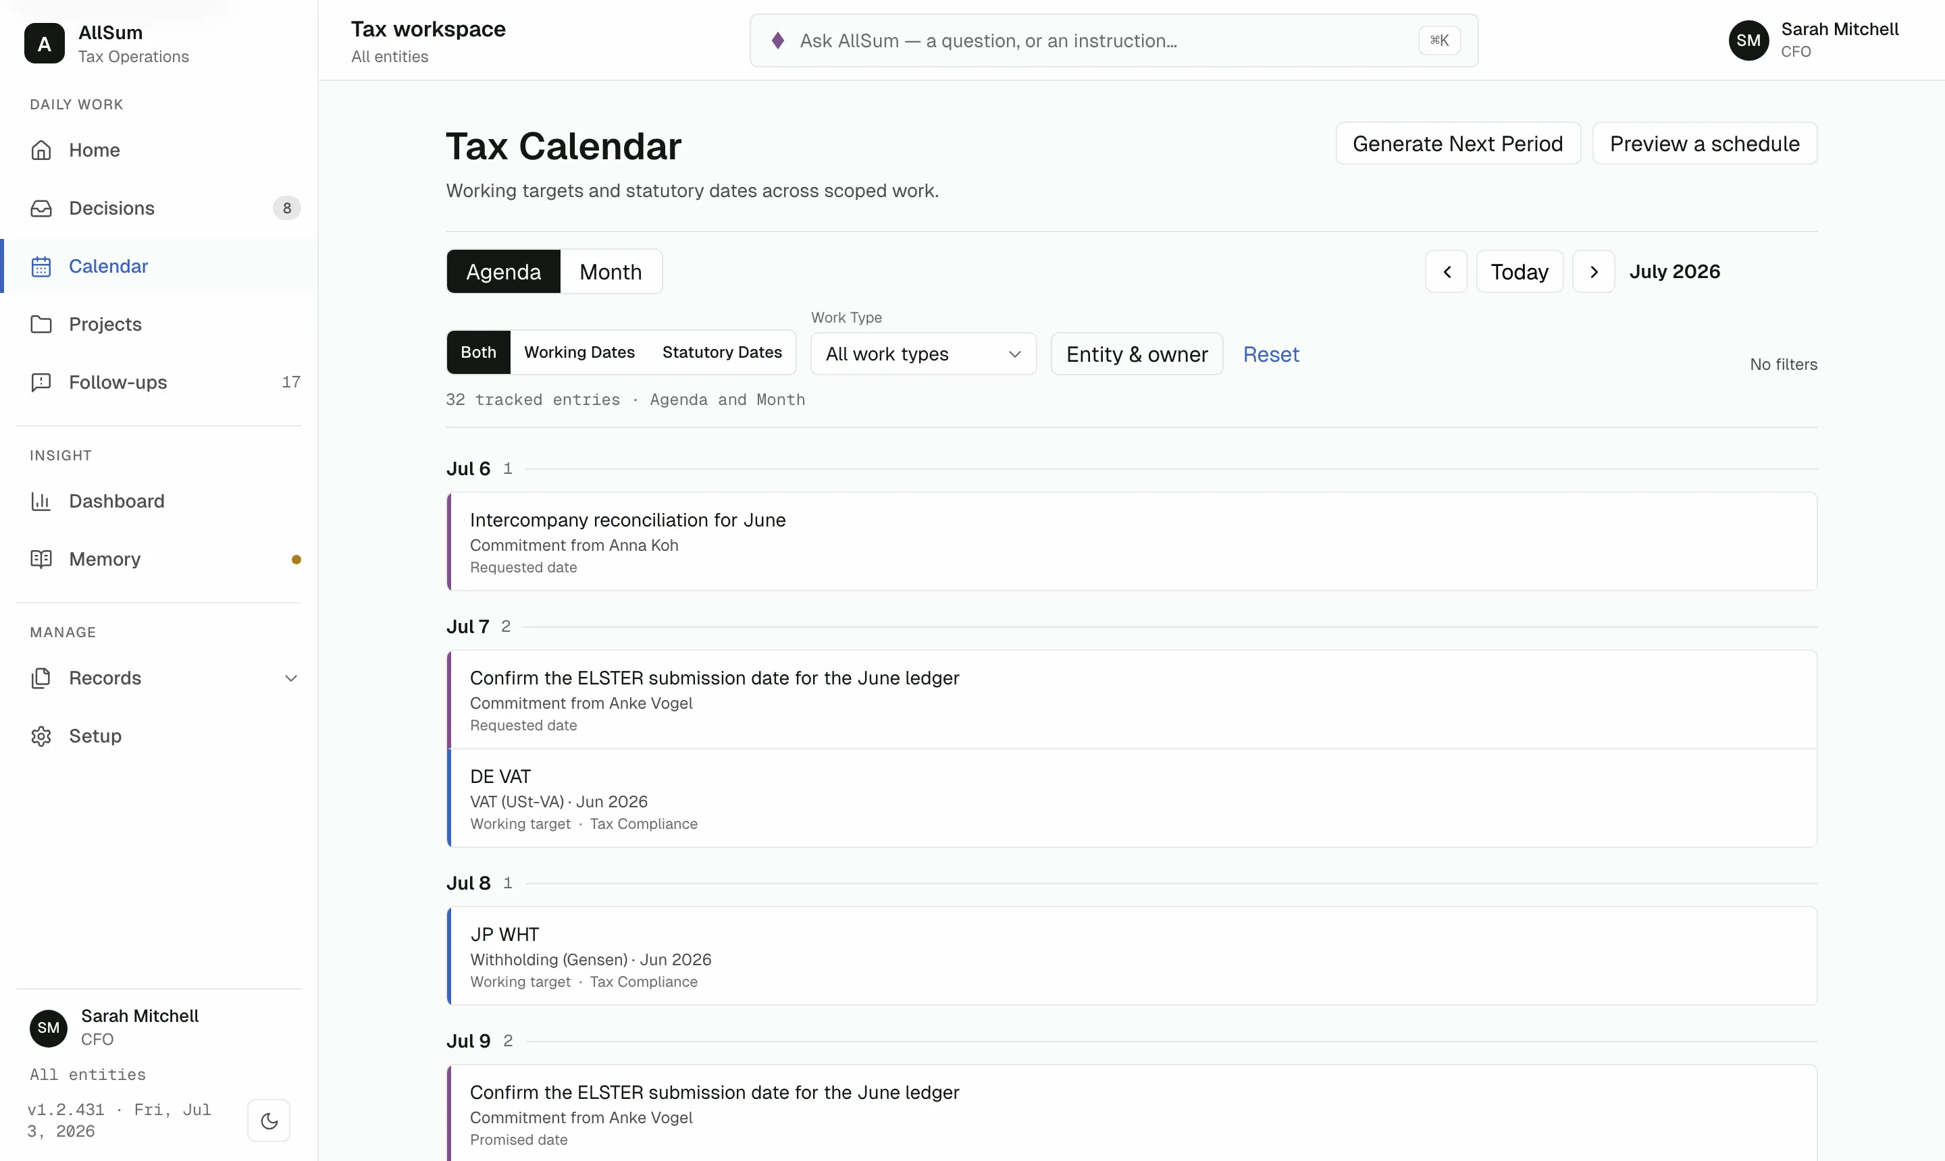The height and width of the screenshot is (1161, 1945).
Task: Click the Tax Calendar heading
Action: pos(563,146)
